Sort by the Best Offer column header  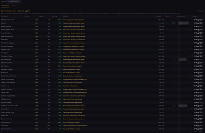click(55, 17)
